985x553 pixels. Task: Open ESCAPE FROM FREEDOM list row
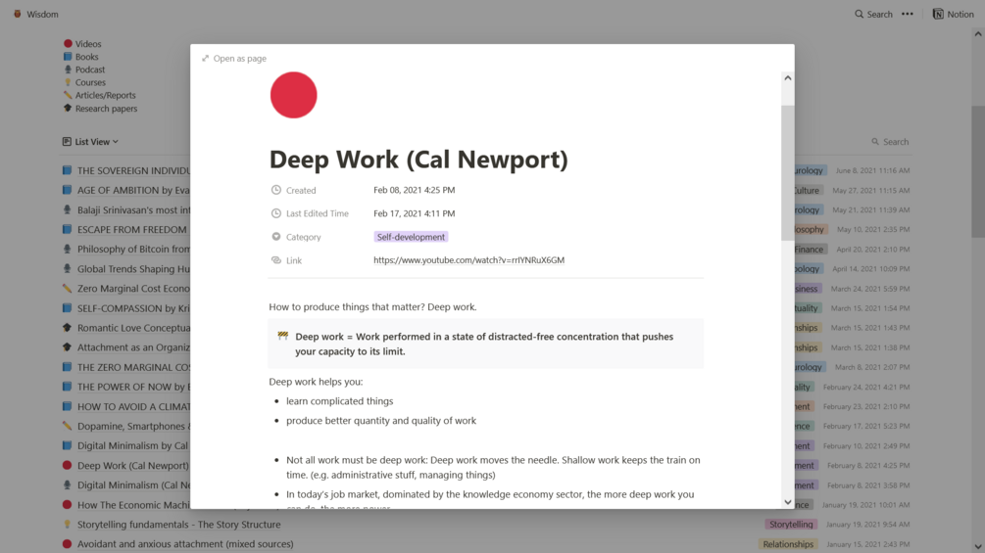click(132, 229)
